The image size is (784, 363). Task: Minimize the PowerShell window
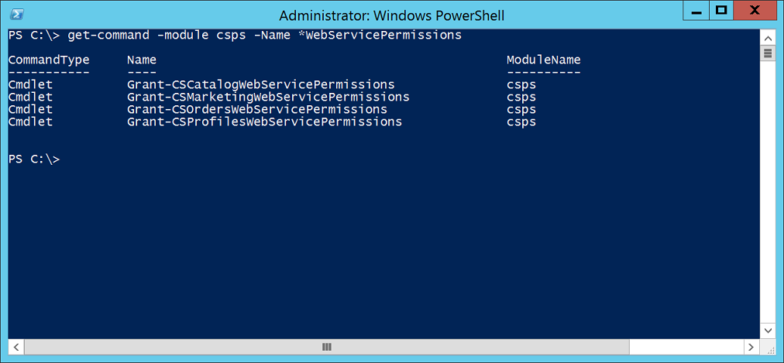click(696, 12)
